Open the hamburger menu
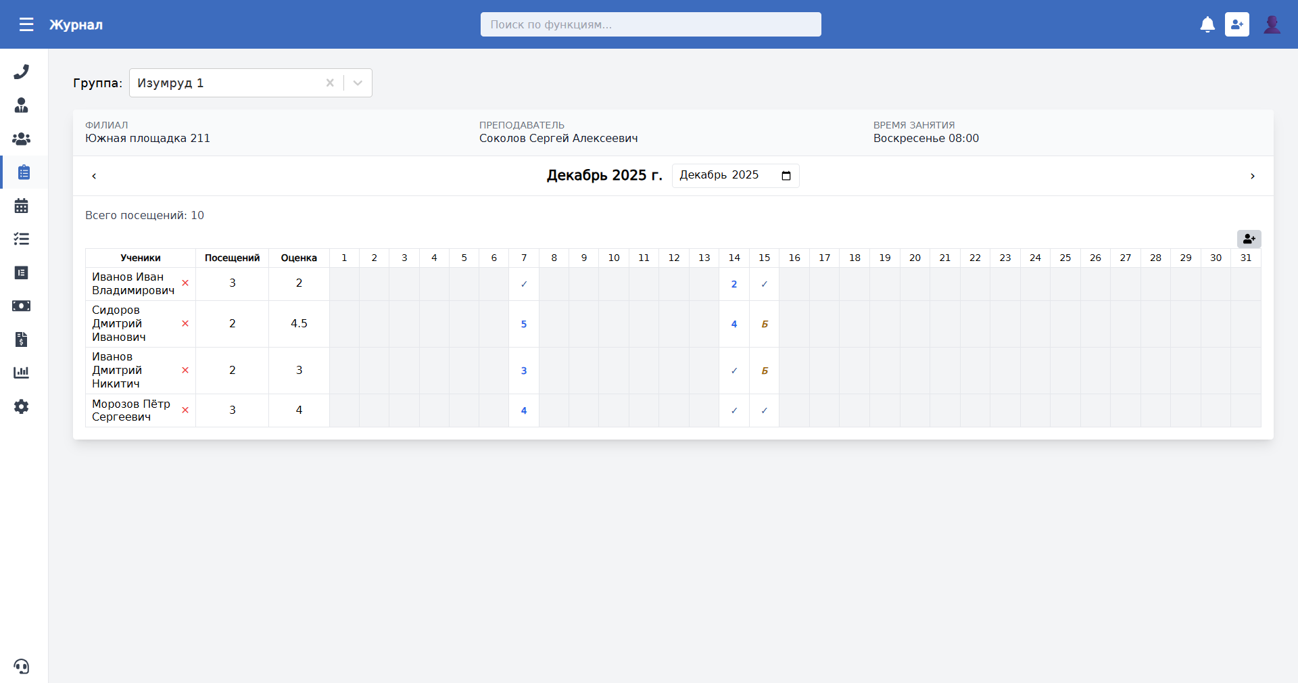The width and height of the screenshot is (1298, 683). 26,25
